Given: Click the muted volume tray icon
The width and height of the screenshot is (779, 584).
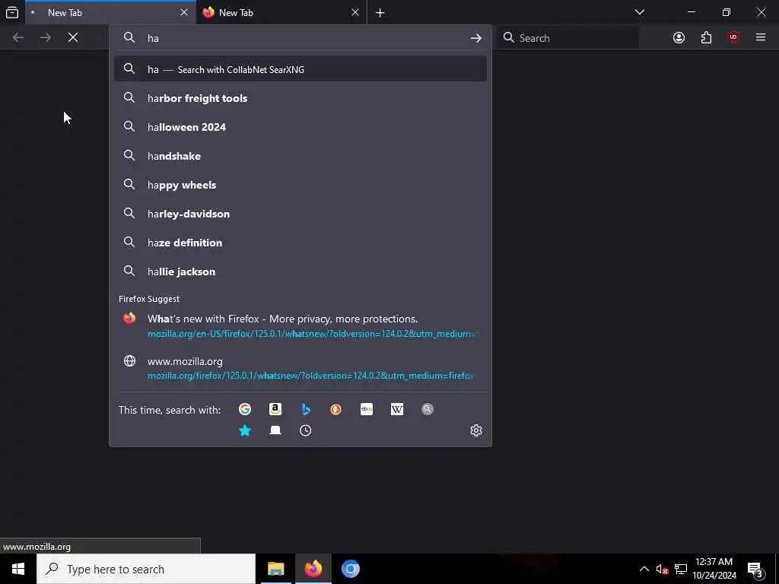Looking at the screenshot, I should pyautogui.click(x=663, y=569).
